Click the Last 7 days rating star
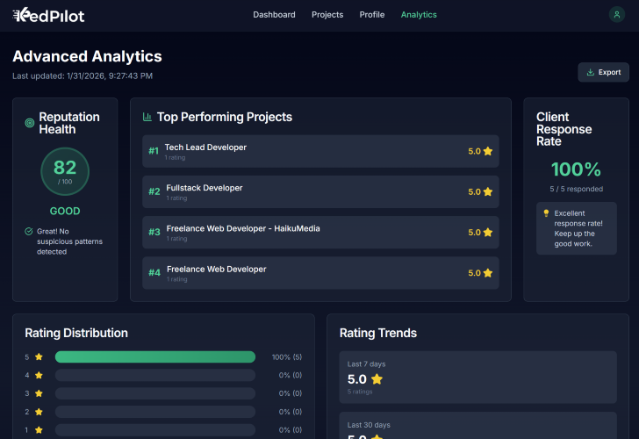The width and height of the screenshot is (639, 439). tap(377, 379)
